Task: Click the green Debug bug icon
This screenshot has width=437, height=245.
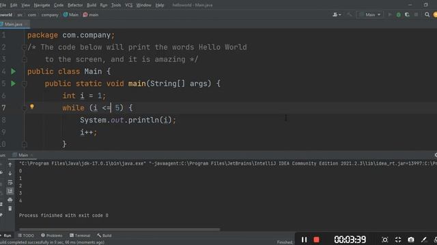Action: [399, 15]
